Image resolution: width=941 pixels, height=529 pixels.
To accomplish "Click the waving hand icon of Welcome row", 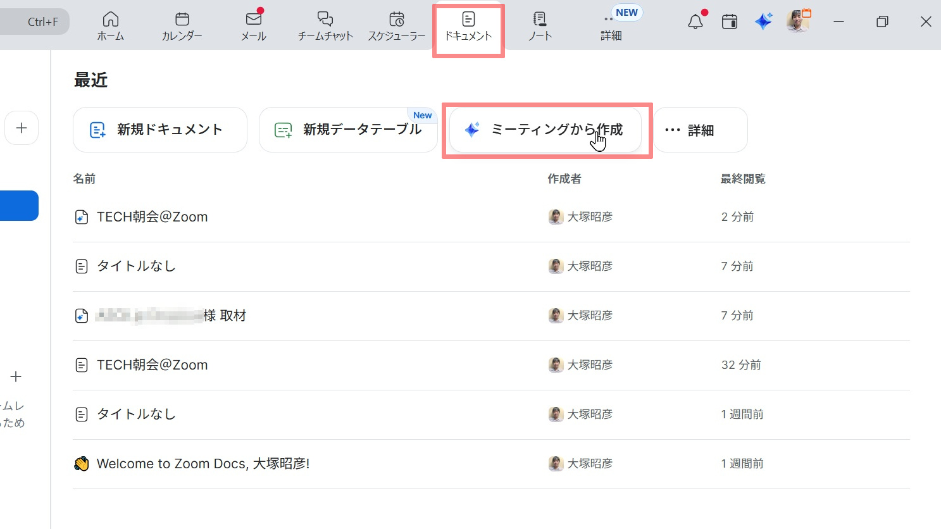I will (x=82, y=464).
